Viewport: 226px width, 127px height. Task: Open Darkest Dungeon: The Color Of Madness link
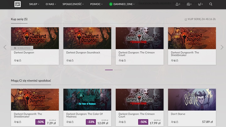[x=84, y=115]
